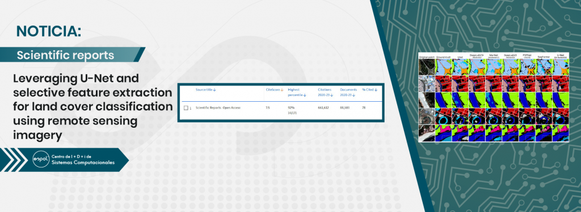Click the orange CiteScore sort arrow
The image size is (581, 212).
click(x=282, y=90)
